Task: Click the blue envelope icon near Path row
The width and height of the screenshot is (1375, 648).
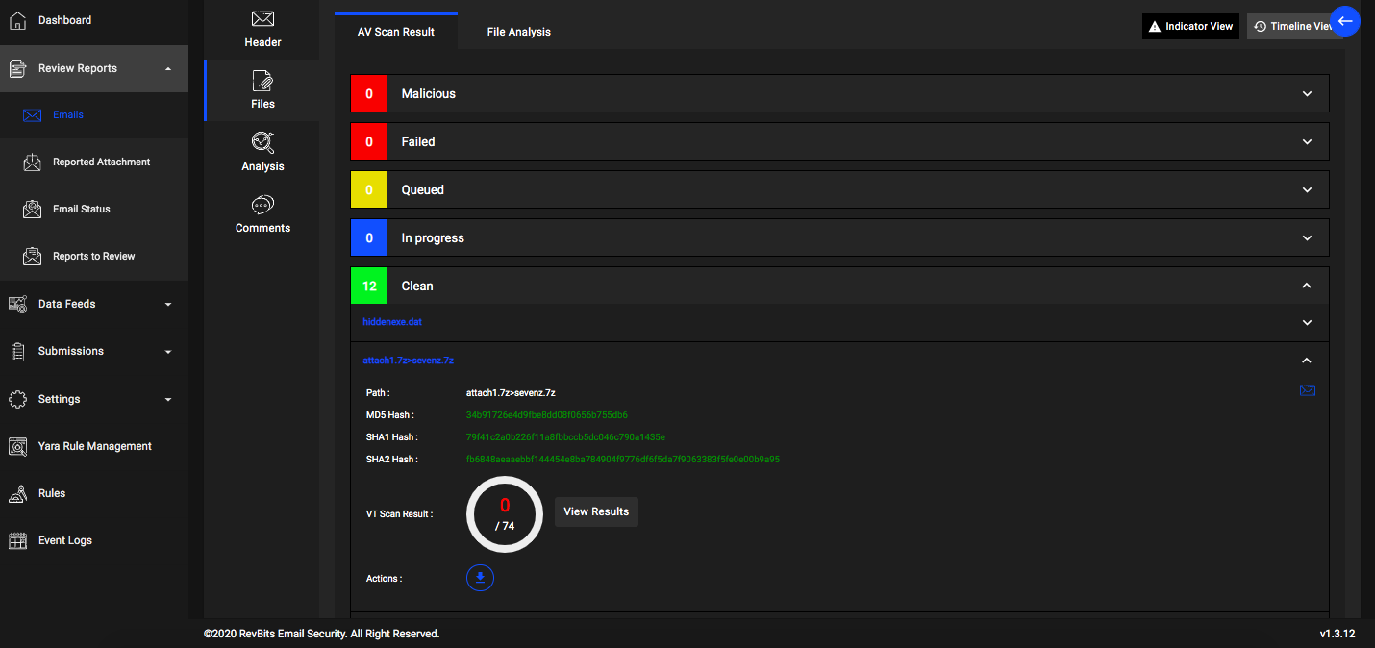Action: [1307, 390]
